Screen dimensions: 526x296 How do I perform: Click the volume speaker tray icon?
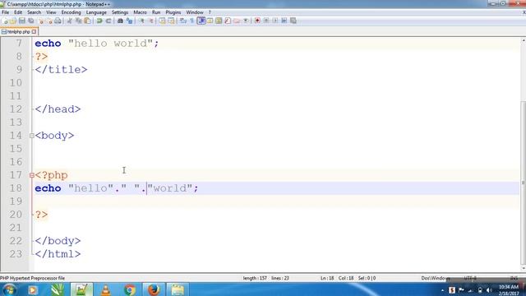(489, 290)
